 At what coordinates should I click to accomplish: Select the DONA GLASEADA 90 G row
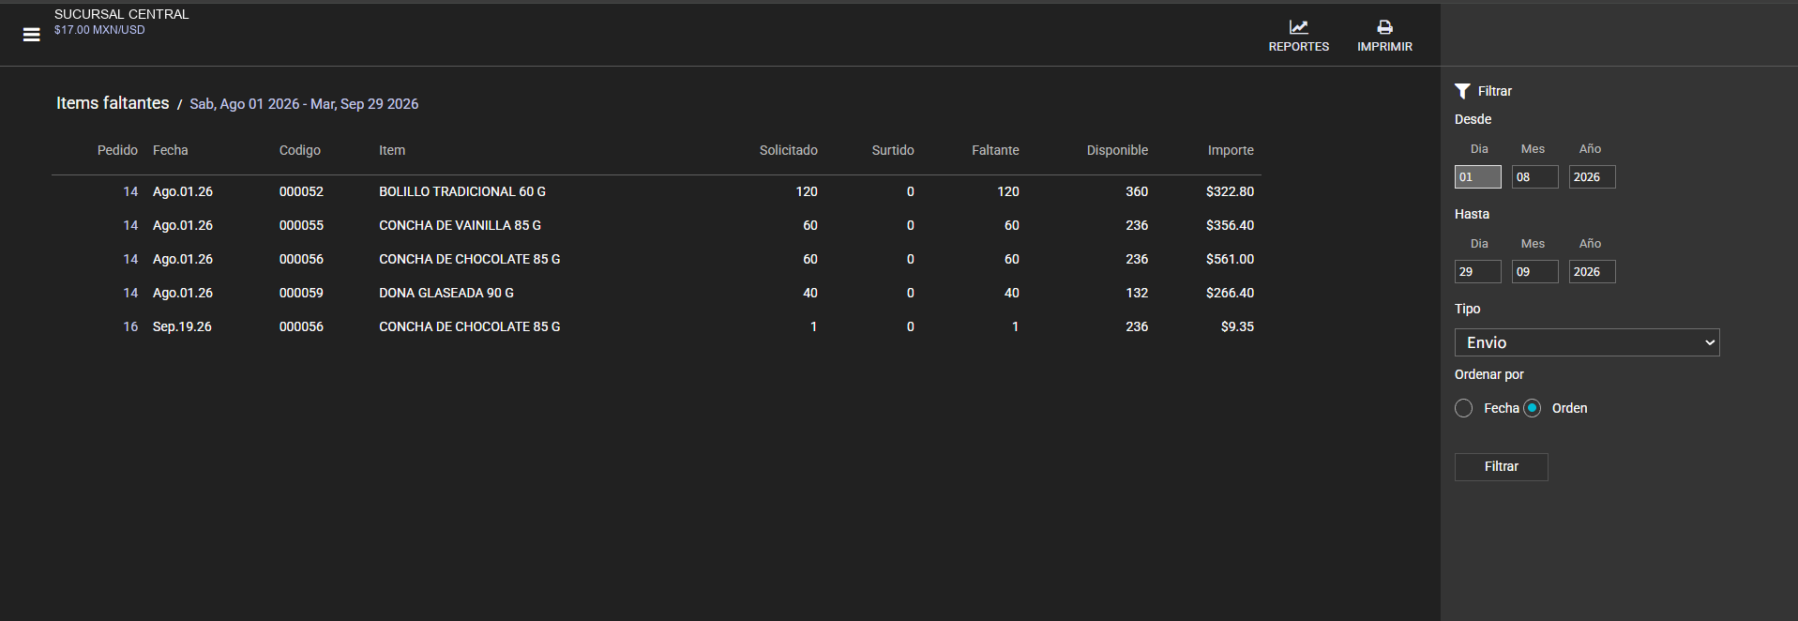pos(657,293)
